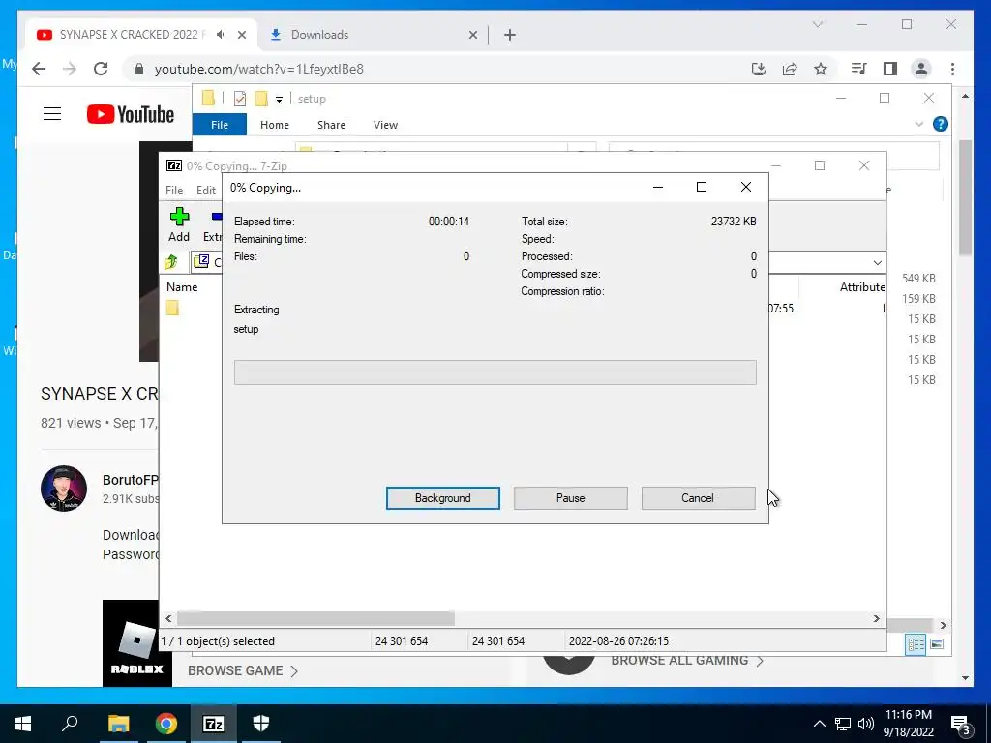Open Chrome from taskbar
Screen dimensions: 991x743
166,724
